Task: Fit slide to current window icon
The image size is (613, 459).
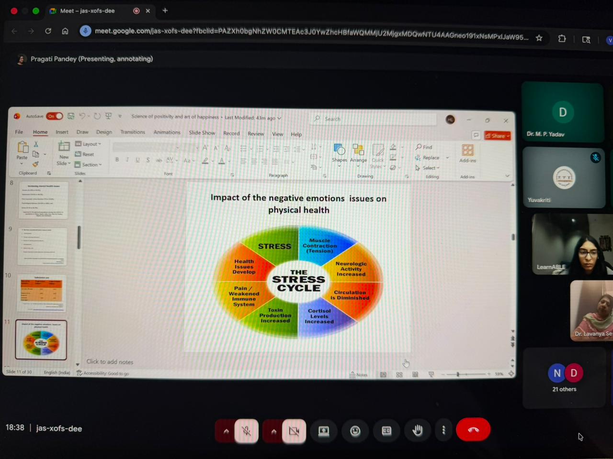Action: (511, 374)
